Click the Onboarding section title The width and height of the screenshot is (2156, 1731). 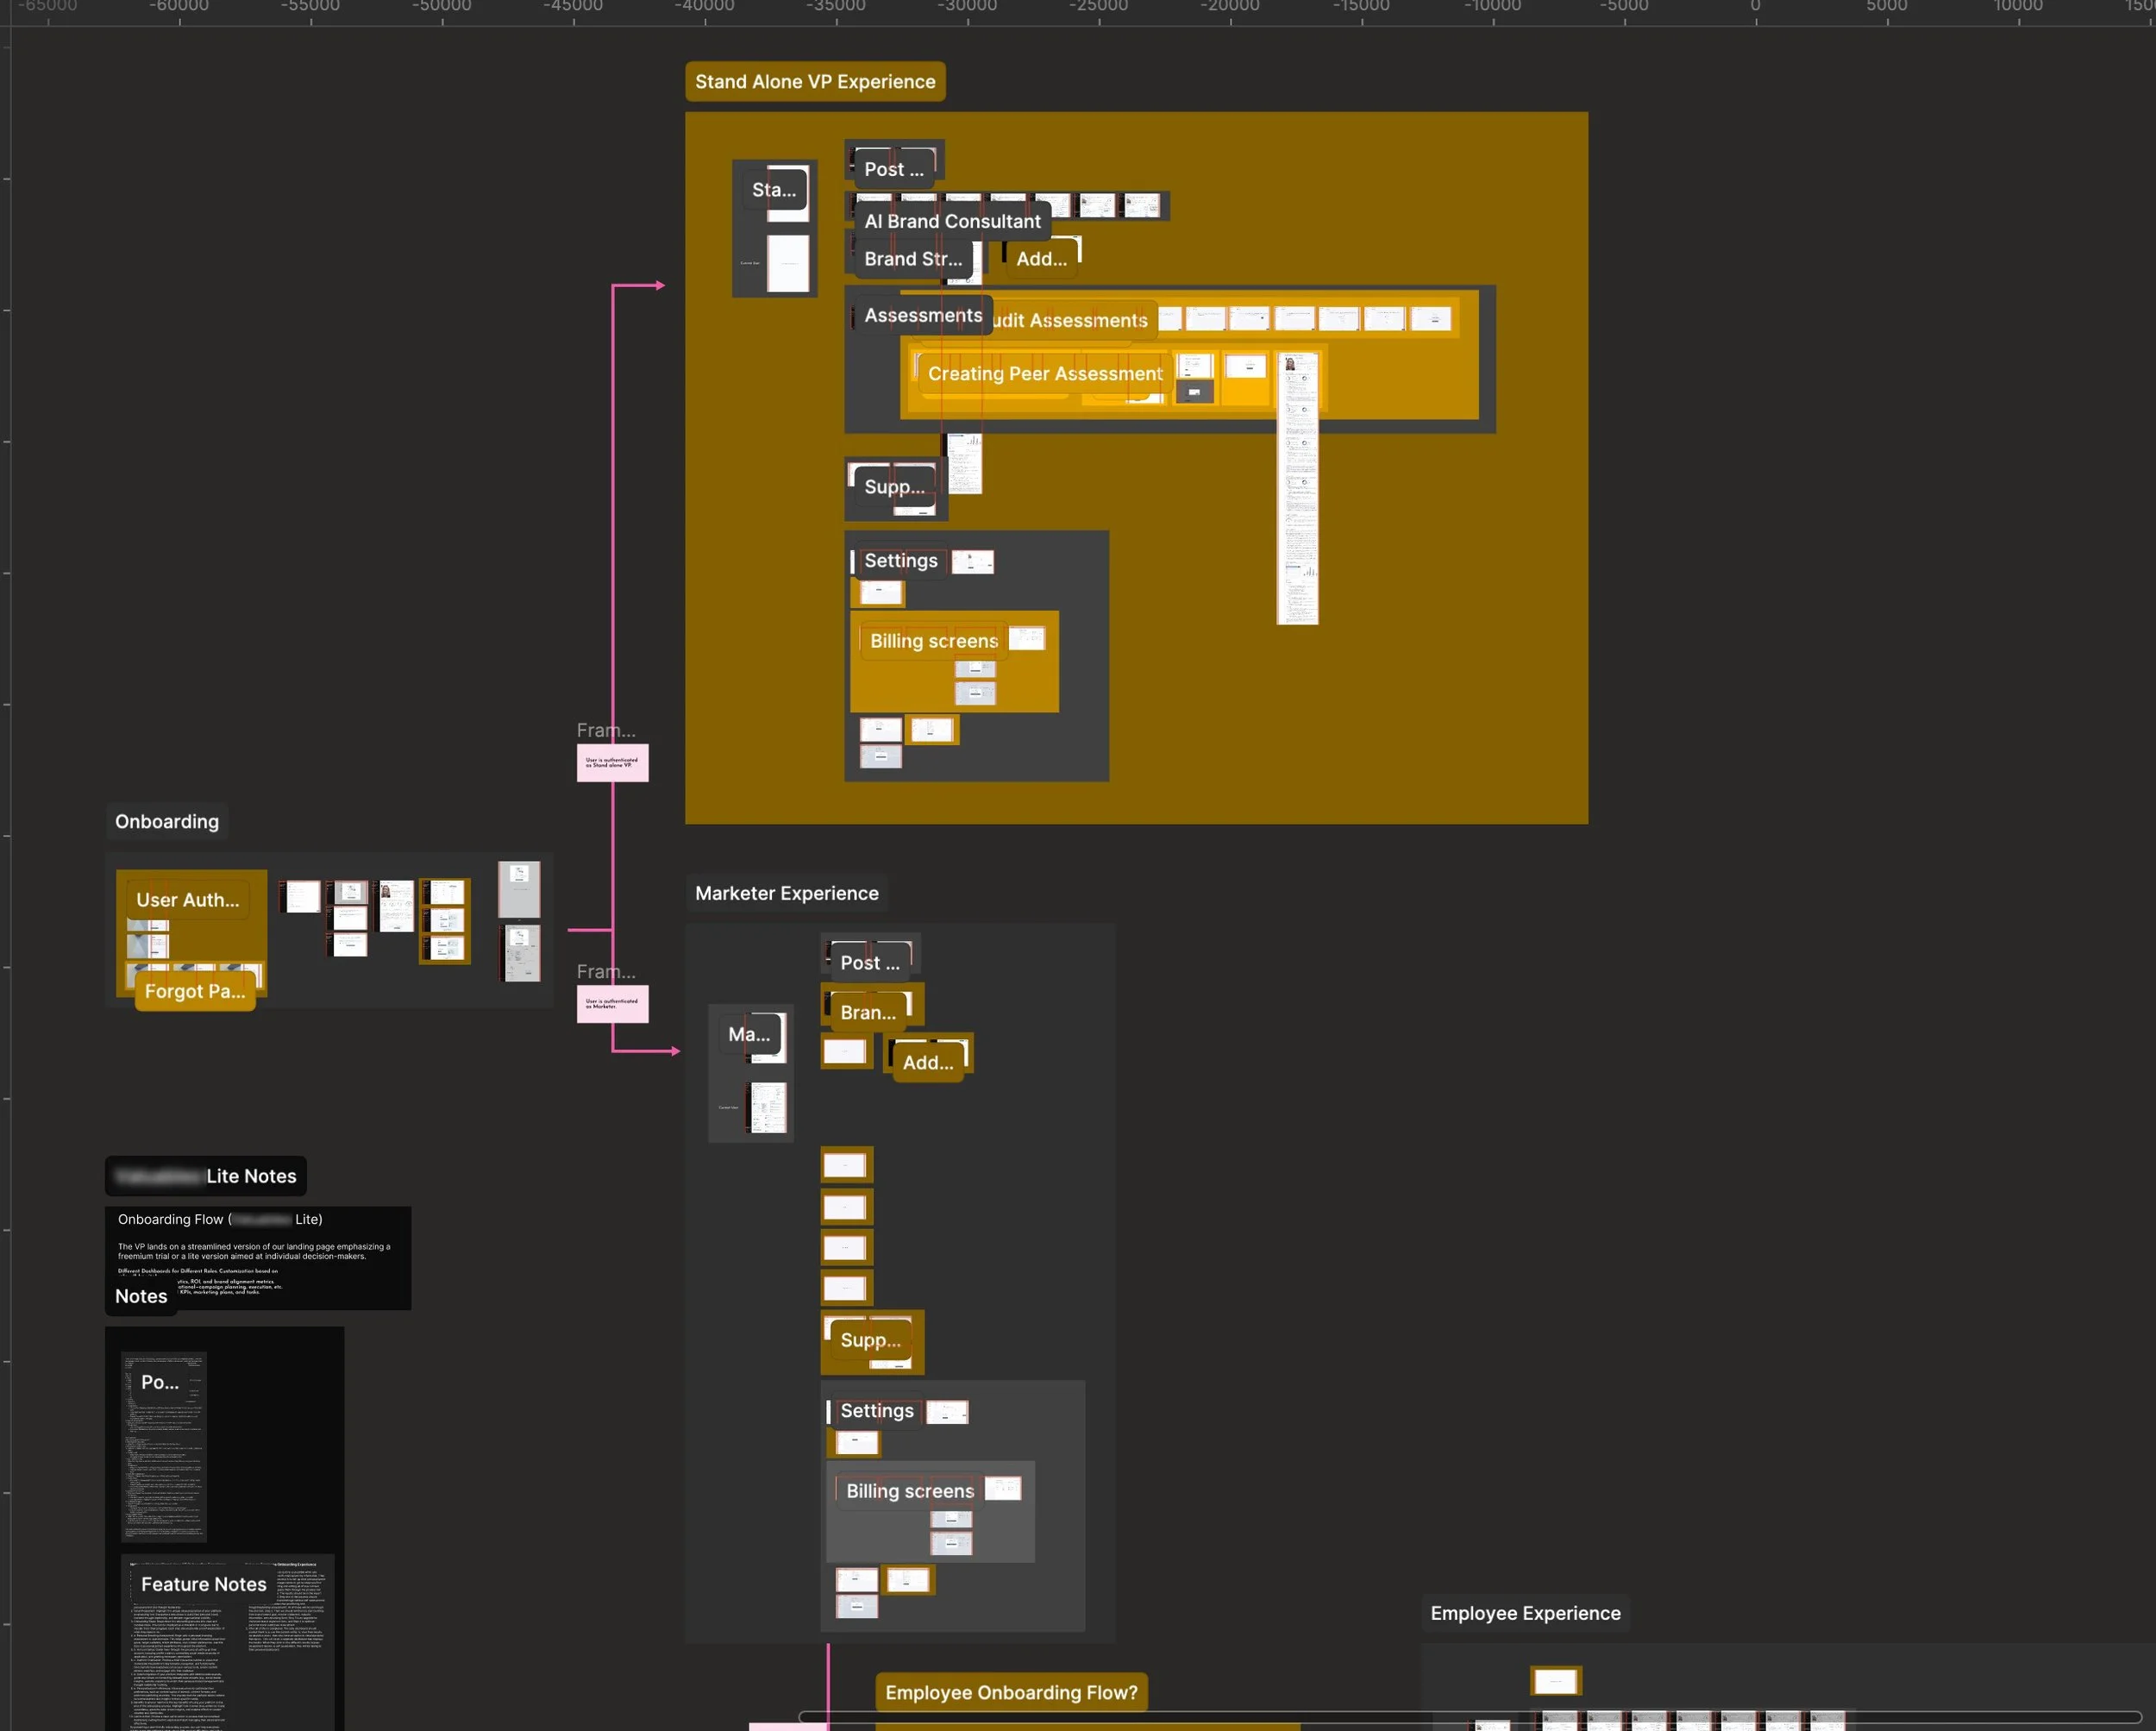(x=166, y=821)
